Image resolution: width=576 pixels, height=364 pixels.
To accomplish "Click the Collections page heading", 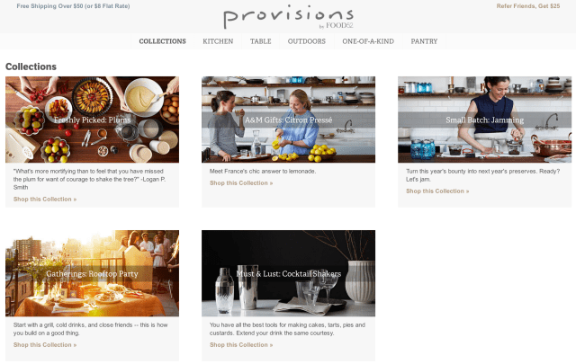I will coord(31,67).
